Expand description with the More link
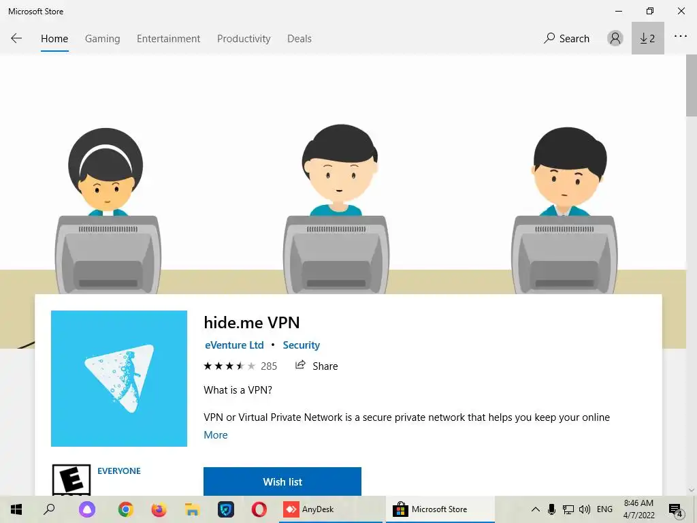 216,435
